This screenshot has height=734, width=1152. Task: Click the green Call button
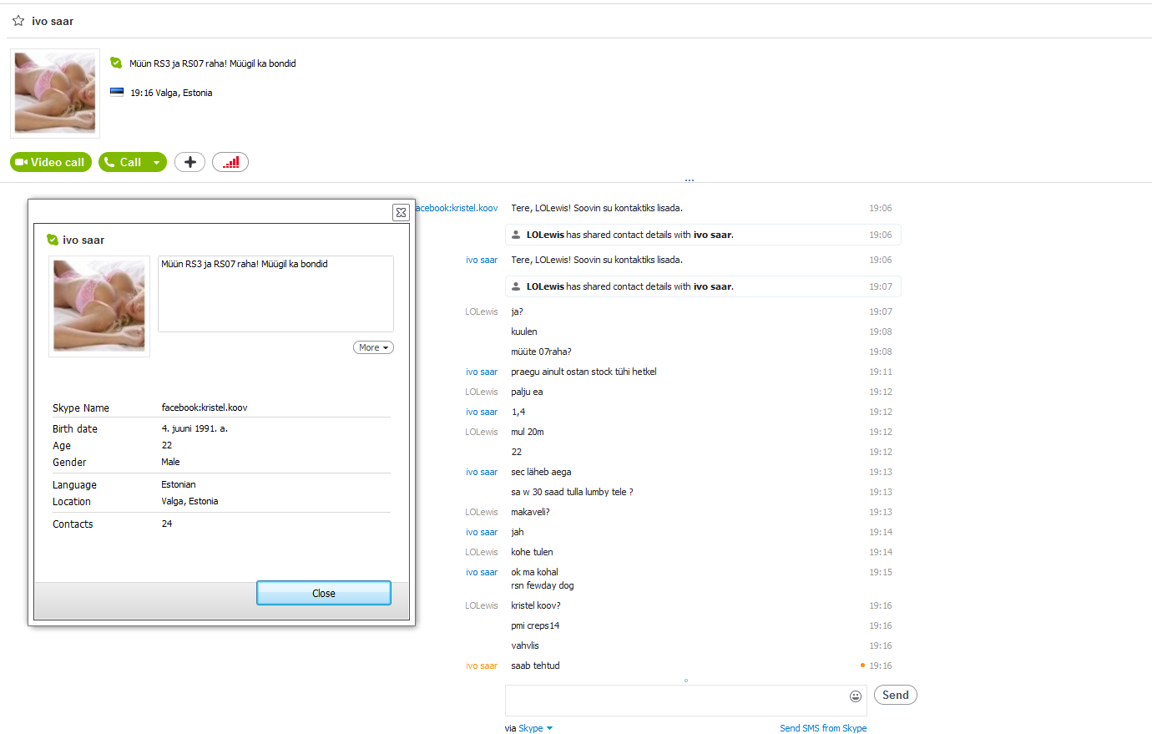coord(124,162)
